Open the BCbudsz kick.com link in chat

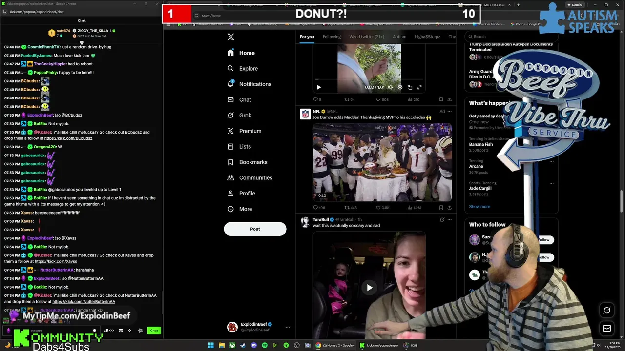(x=68, y=138)
